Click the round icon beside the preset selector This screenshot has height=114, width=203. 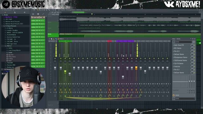[x=194, y=42]
